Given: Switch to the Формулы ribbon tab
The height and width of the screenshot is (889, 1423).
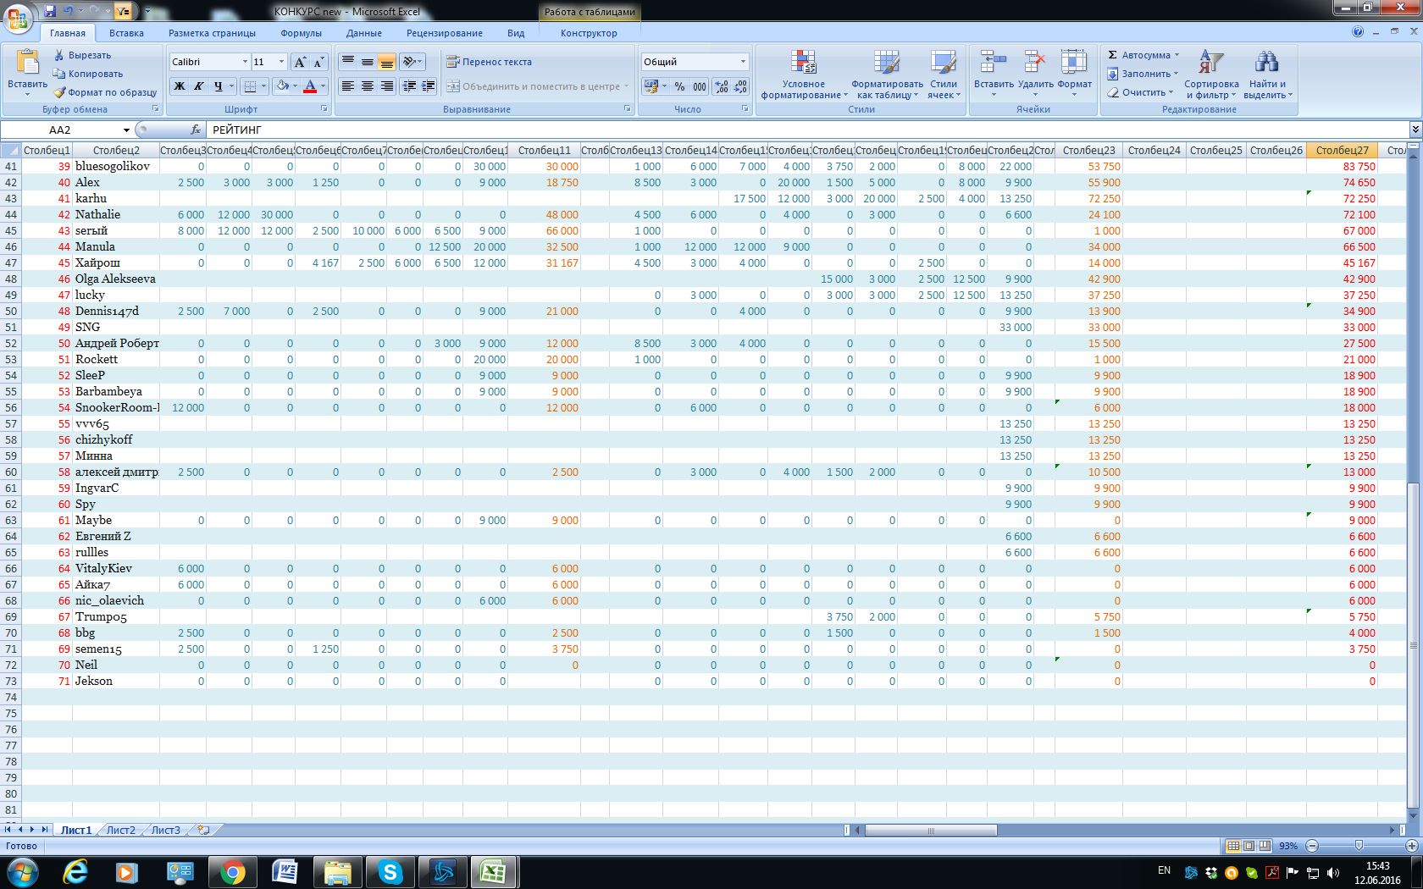Looking at the screenshot, I should click(x=301, y=33).
